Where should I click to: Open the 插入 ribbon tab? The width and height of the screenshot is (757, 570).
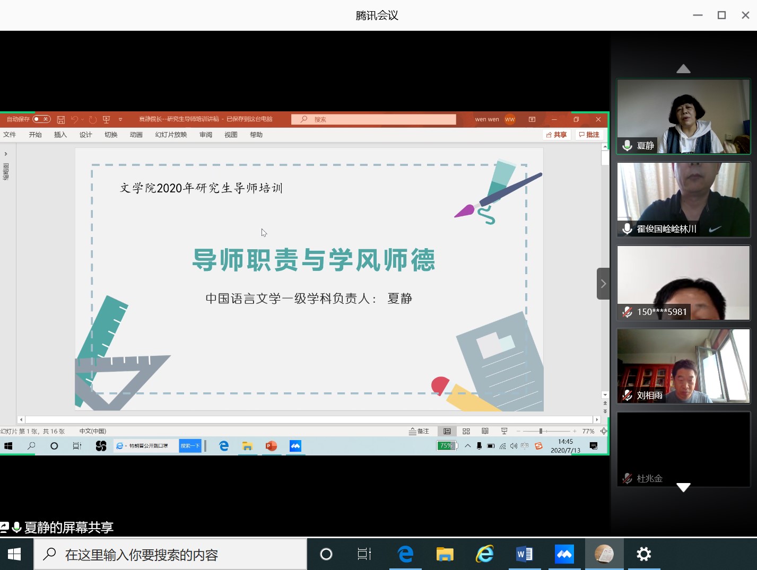coord(60,135)
